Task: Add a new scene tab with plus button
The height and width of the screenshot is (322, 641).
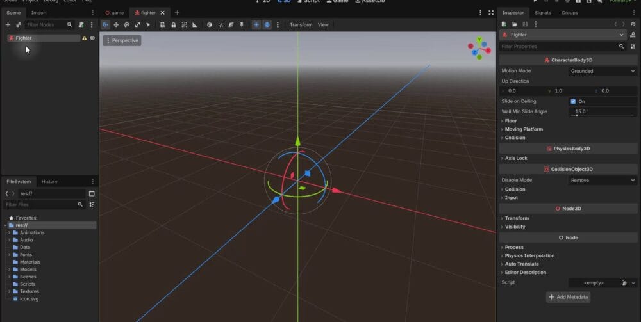Action: pyautogui.click(x=177, y=13)
